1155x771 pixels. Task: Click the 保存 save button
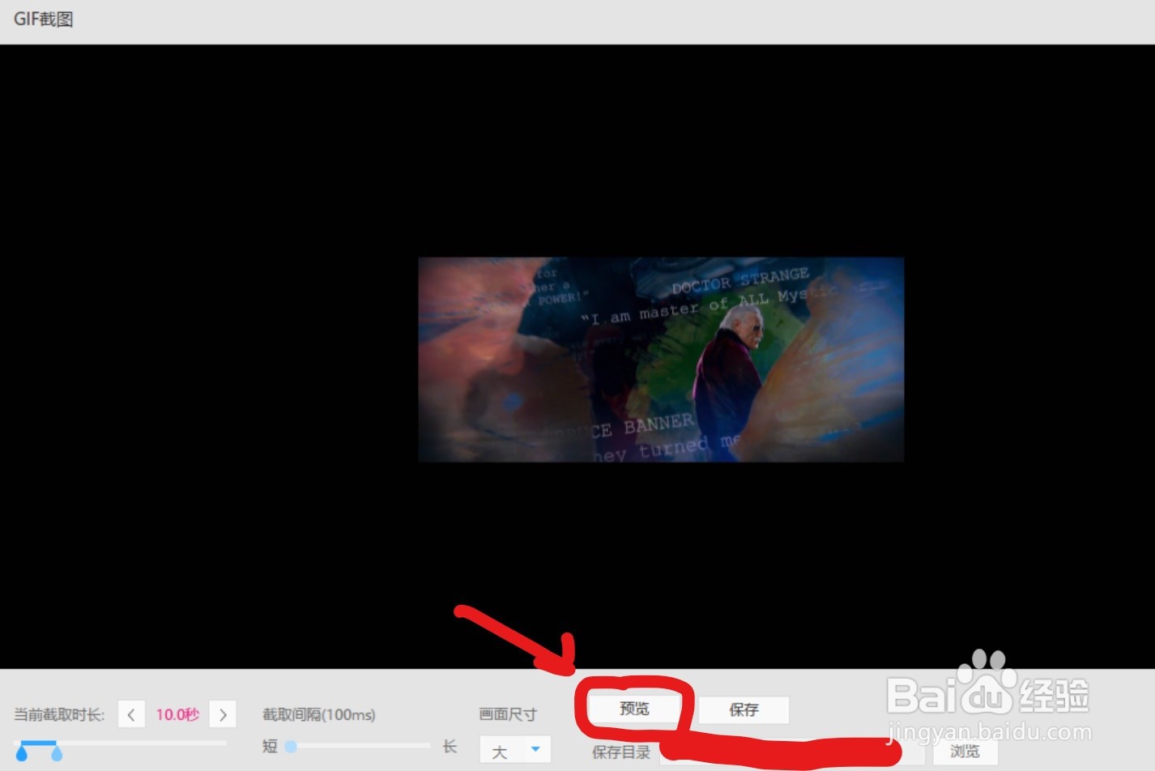pos(744,710)
